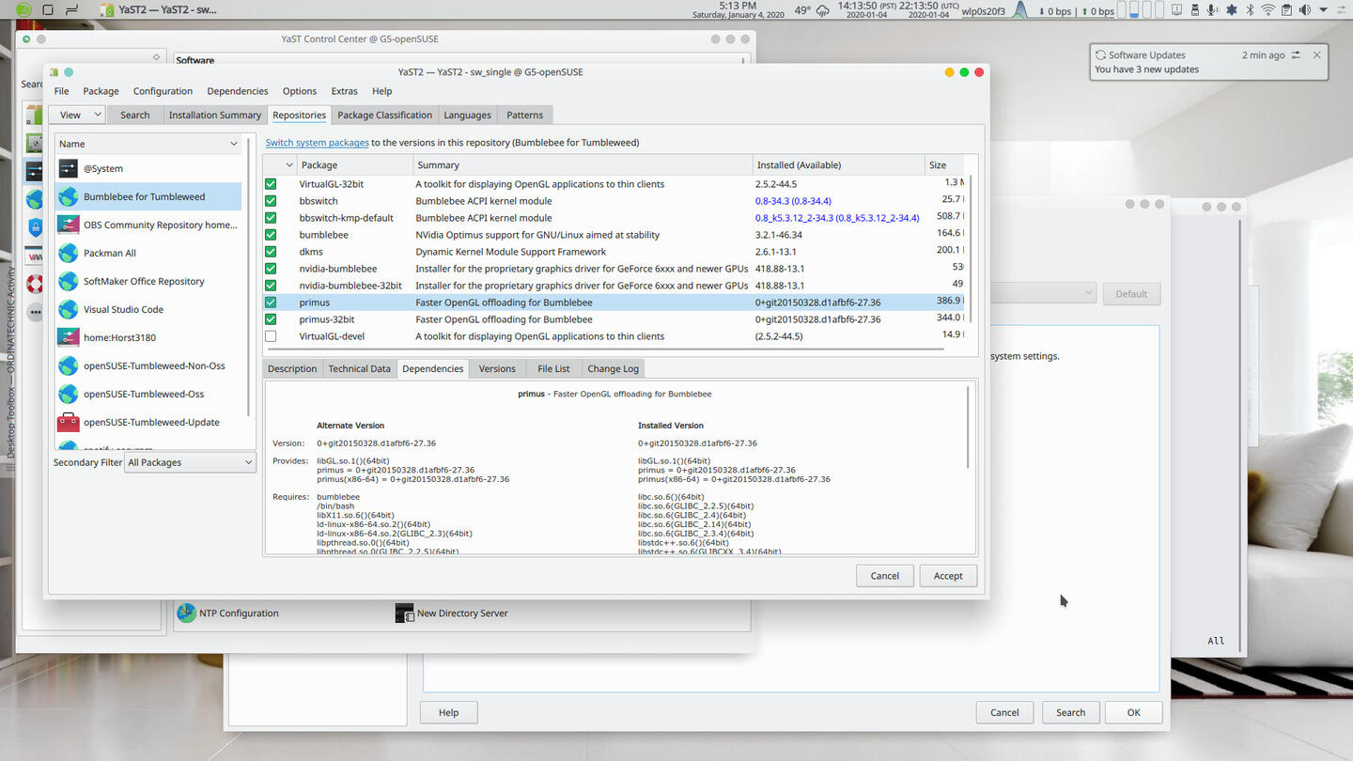The width and height of the screenshot is (1353, 761).
Task: Select SoftMaker Office Repository
Action: coord(148,281)
